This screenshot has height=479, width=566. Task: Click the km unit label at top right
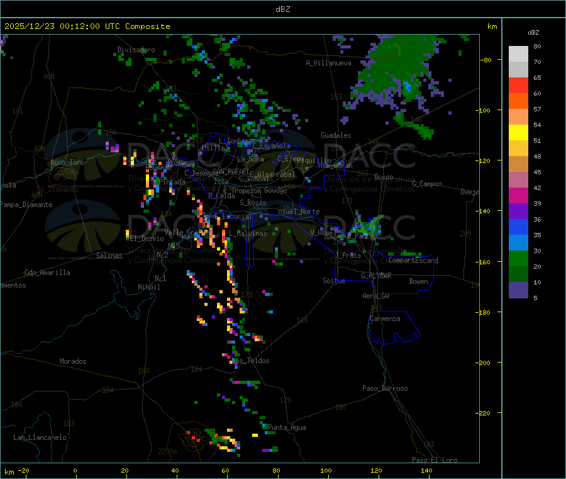tap(492, 26)
